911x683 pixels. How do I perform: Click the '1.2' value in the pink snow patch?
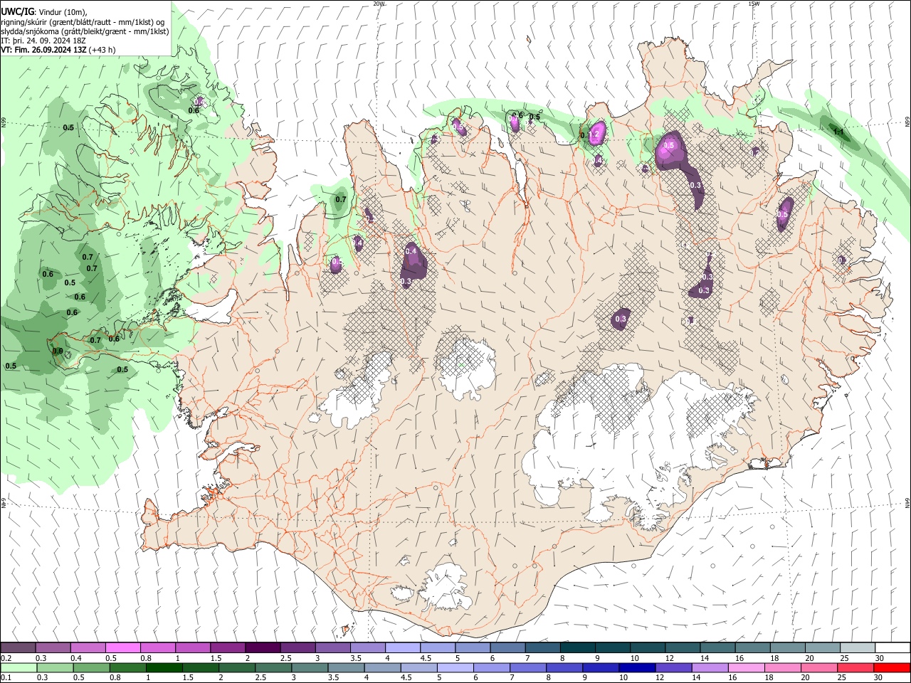[594, 134]
